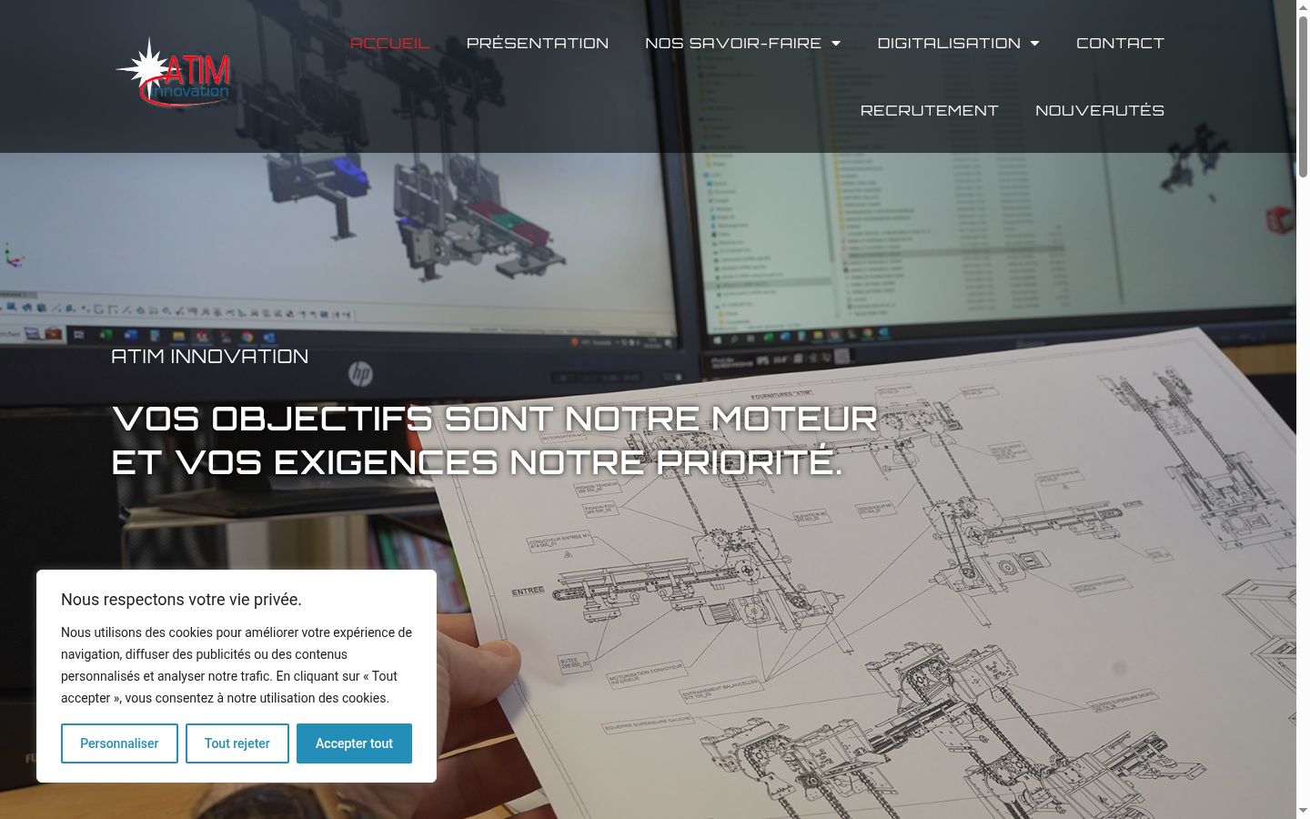The image size is (1310, 819).
Task: Click the Personnaliser cookie button
Action: tap(119, 743)
